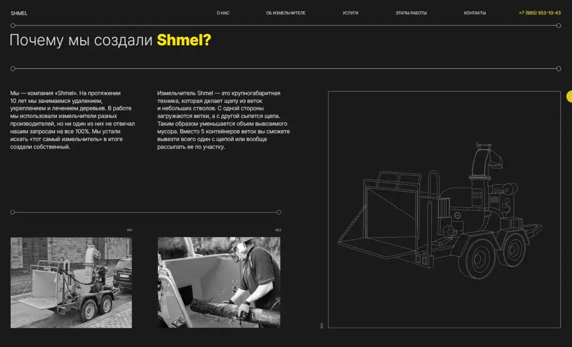
Task: Open the photo of worker loading a log
Action: [x=219, y=282]
